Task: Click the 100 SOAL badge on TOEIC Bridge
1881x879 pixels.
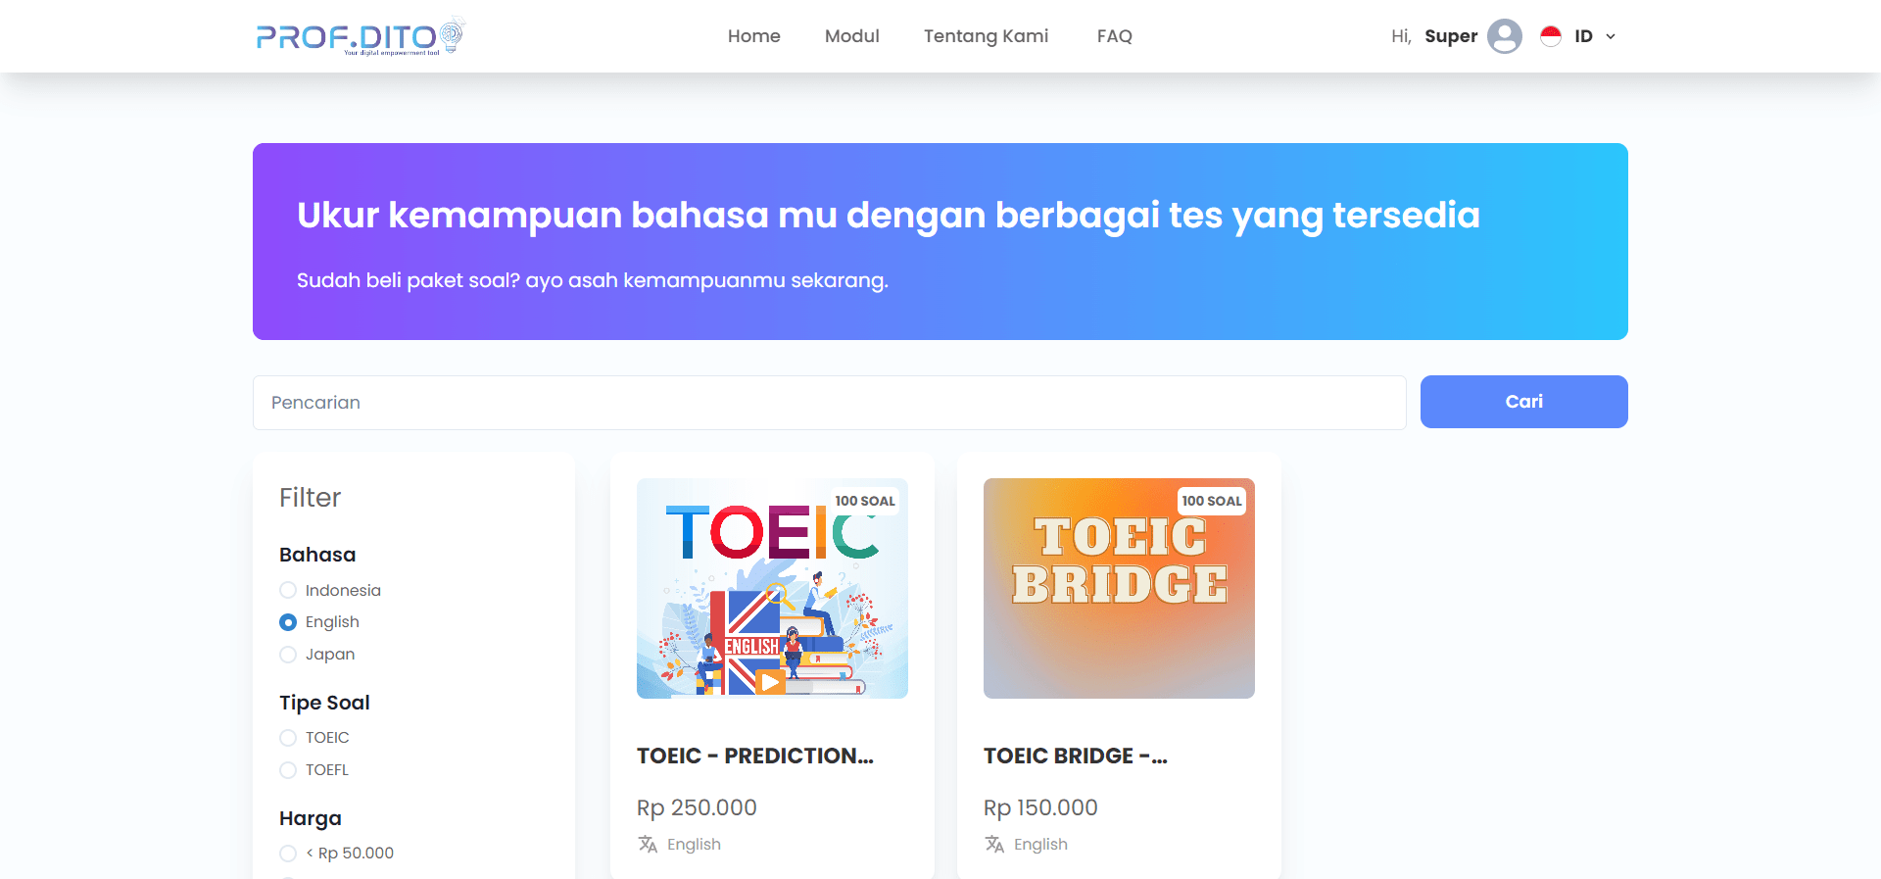Action: [x=1212, y=501]
